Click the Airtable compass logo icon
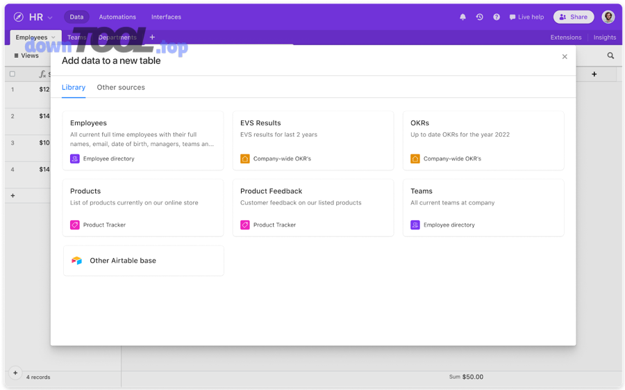Viewport: 625px width, 390px height. click(x=18, y=17)
